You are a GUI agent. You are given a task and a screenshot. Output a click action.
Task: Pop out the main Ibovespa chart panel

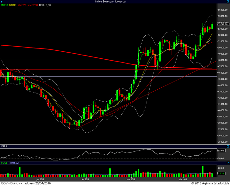click(x=228, y=2)
